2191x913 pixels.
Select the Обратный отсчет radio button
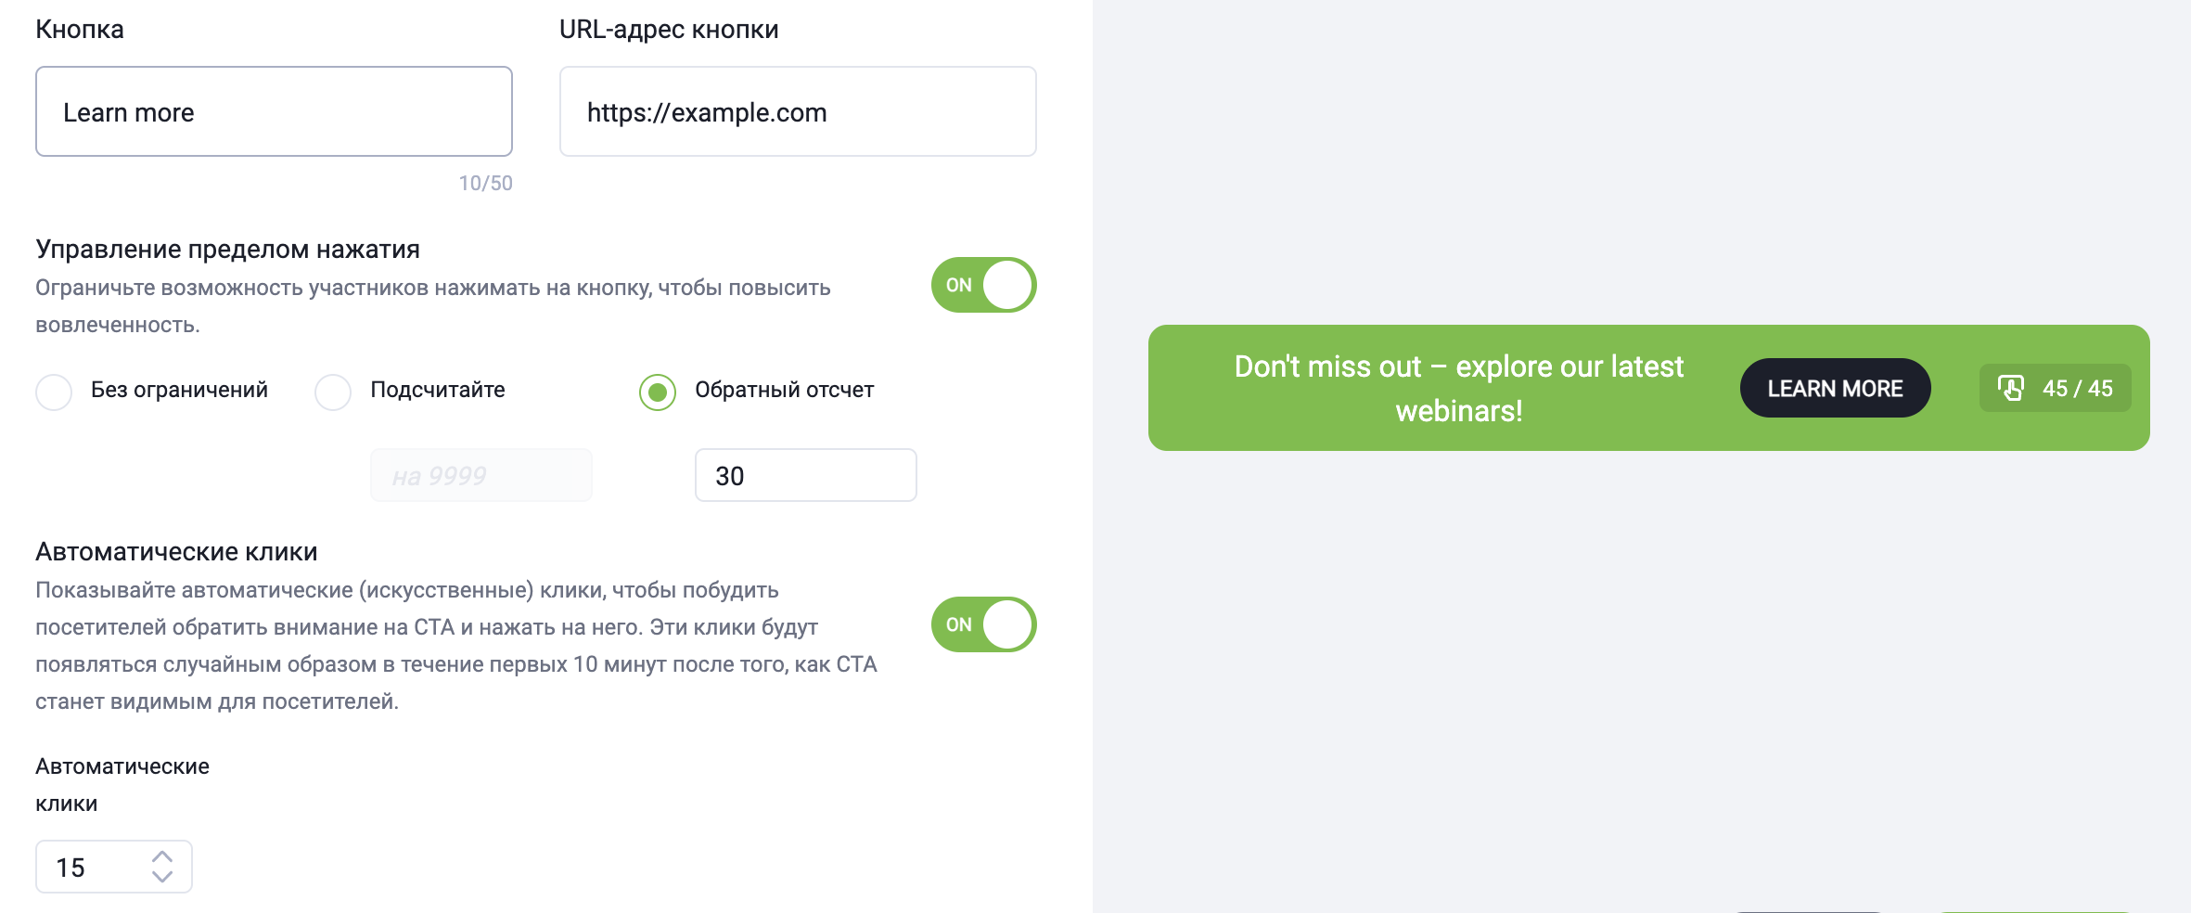click(x=658, y=392)
